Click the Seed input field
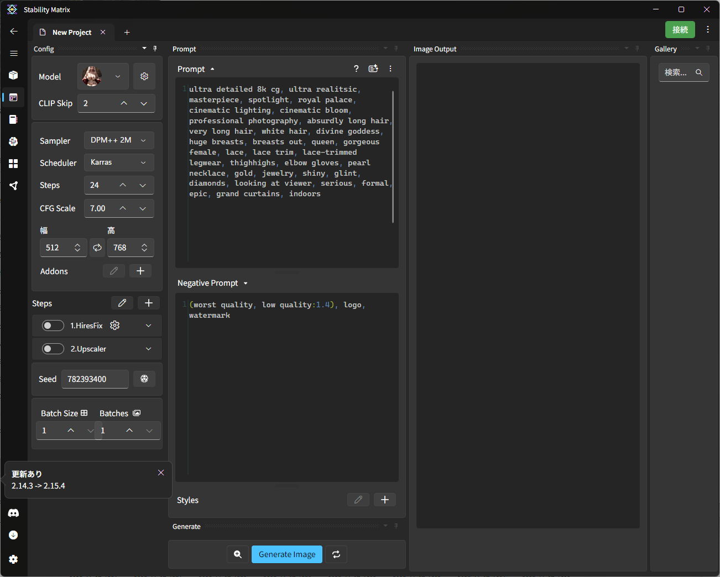The width and height of the screenshot is (720, 577). coord(95,379)
